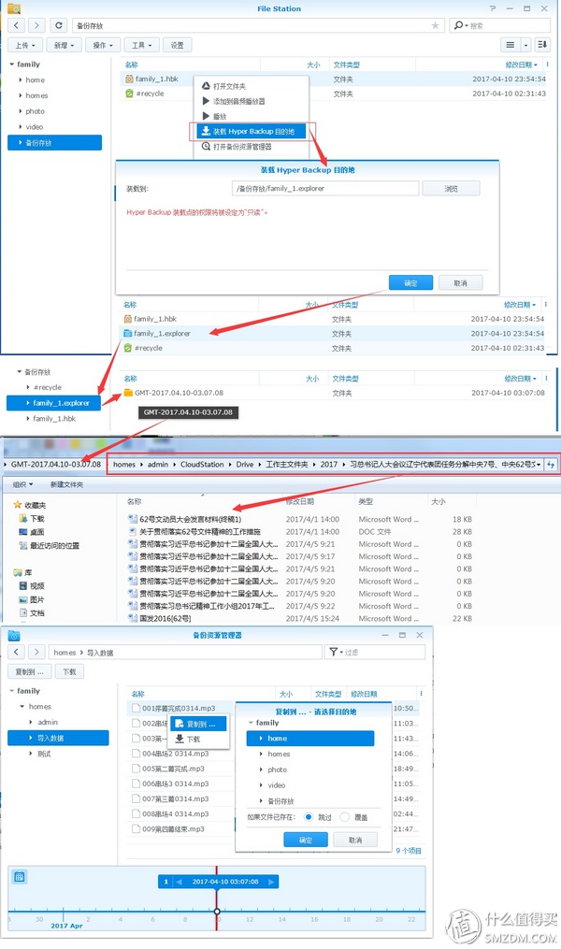
Task: Expand the video folder in copy destination dialog
Action: 261,785
